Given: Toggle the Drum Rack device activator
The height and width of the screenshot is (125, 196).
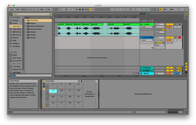Looking at the screenshot, I should coord(44,81).
